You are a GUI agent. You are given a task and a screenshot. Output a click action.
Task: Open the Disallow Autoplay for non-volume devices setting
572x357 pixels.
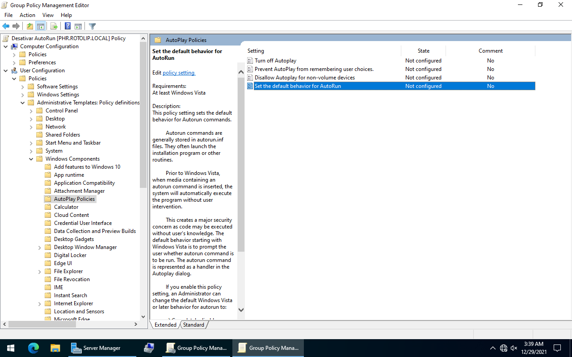click(x=304, y=77)
